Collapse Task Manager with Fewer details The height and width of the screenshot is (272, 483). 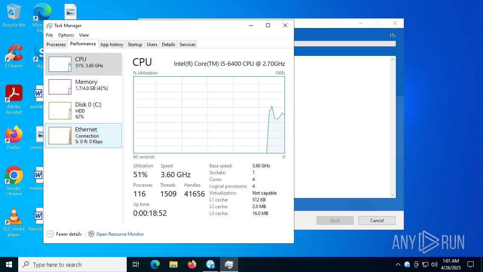[x=64, y=234]
